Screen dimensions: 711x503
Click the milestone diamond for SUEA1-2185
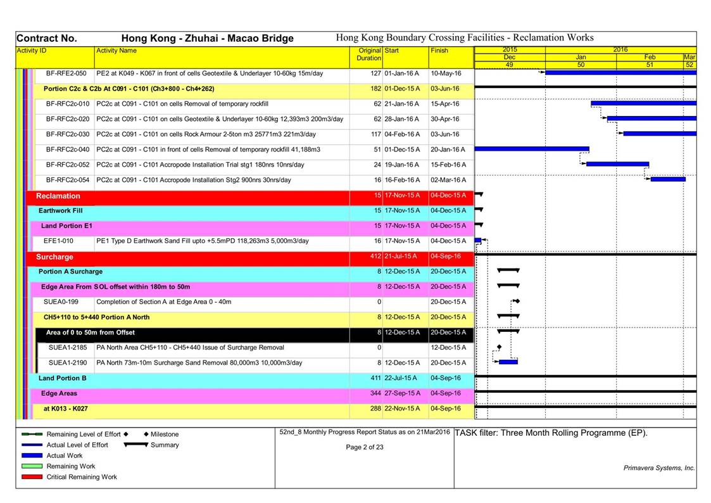(500, 347)
